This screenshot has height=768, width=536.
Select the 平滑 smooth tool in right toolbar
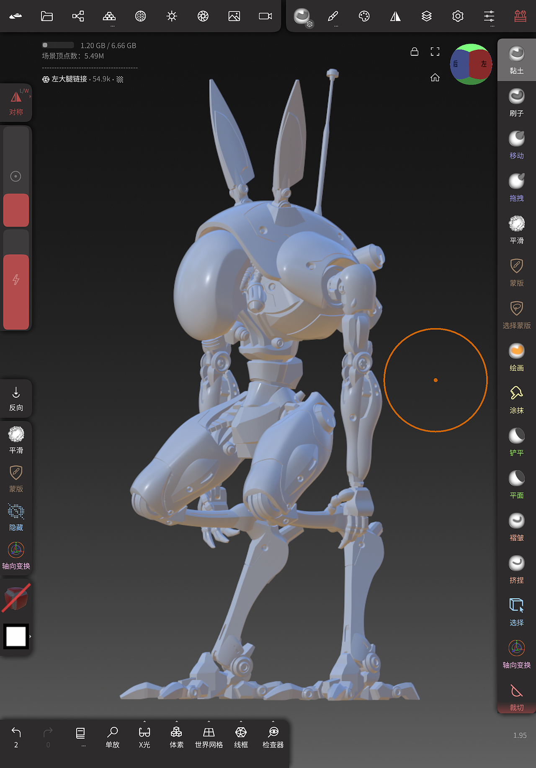tap(516, 230)
